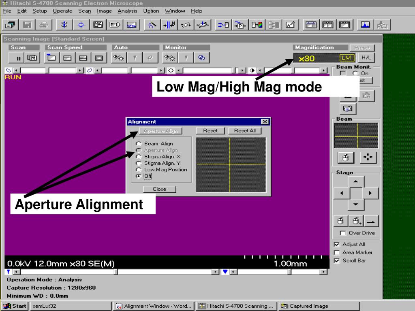This screenshot has height=311, width=415.
Task: Open the Analysis menu
Action: (x=127, y=11)
